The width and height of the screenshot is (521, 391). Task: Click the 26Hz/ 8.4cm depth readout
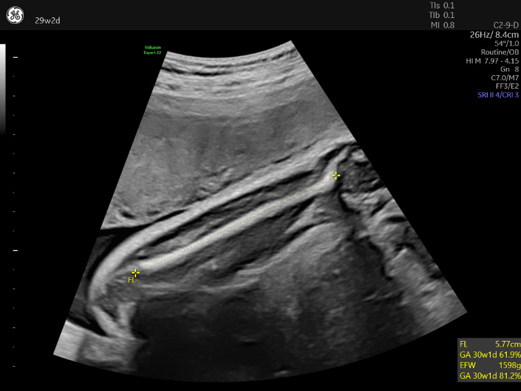click(x=495, y=34)
